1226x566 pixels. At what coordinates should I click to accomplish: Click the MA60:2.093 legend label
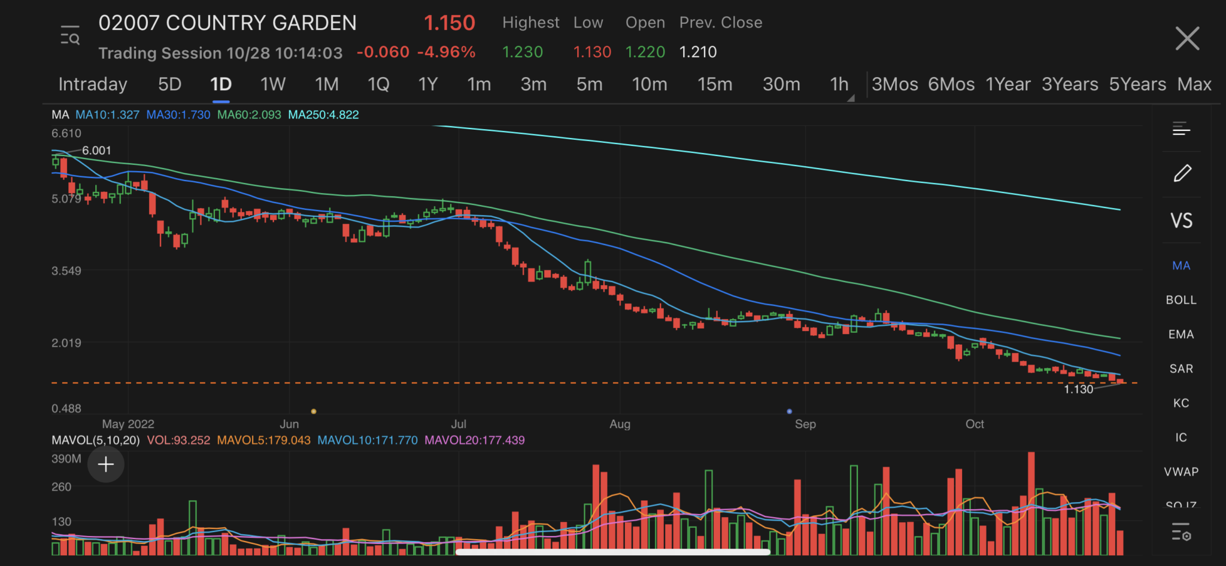[x=249, y=115]
